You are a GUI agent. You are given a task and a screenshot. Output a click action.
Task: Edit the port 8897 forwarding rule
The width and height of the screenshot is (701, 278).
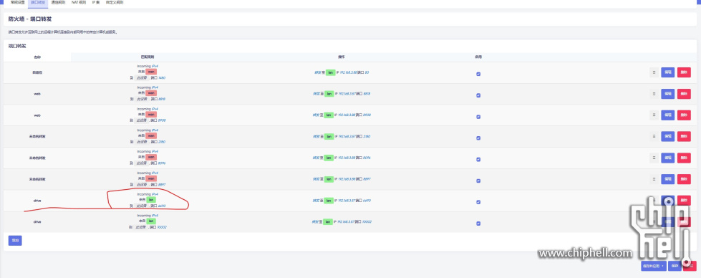point(668,179)
